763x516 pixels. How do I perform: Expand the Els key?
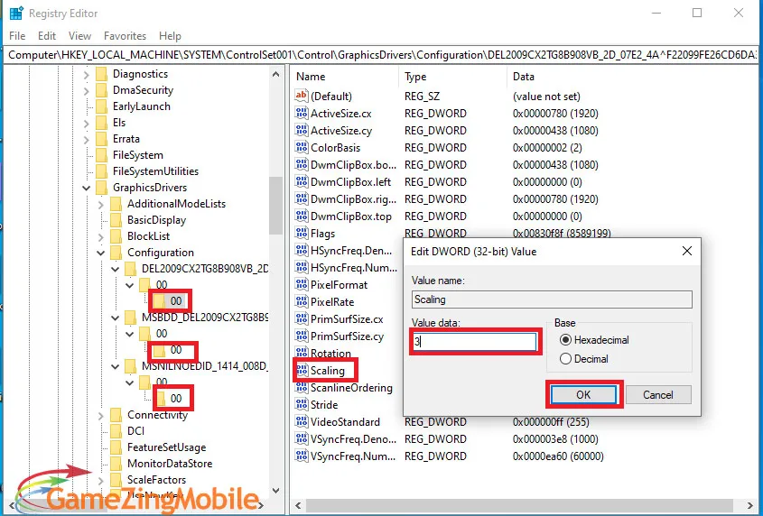click(x=86, y=123)
